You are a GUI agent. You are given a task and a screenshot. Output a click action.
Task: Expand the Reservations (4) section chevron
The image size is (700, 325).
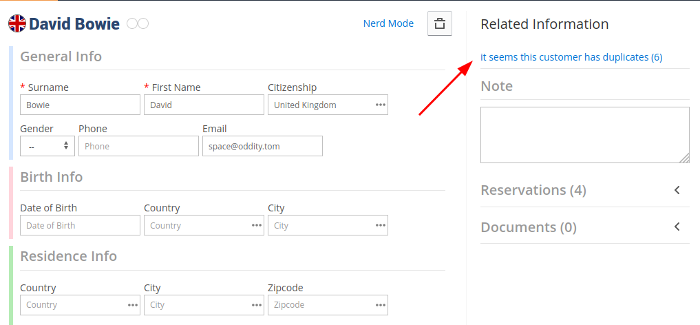(677, 190)
